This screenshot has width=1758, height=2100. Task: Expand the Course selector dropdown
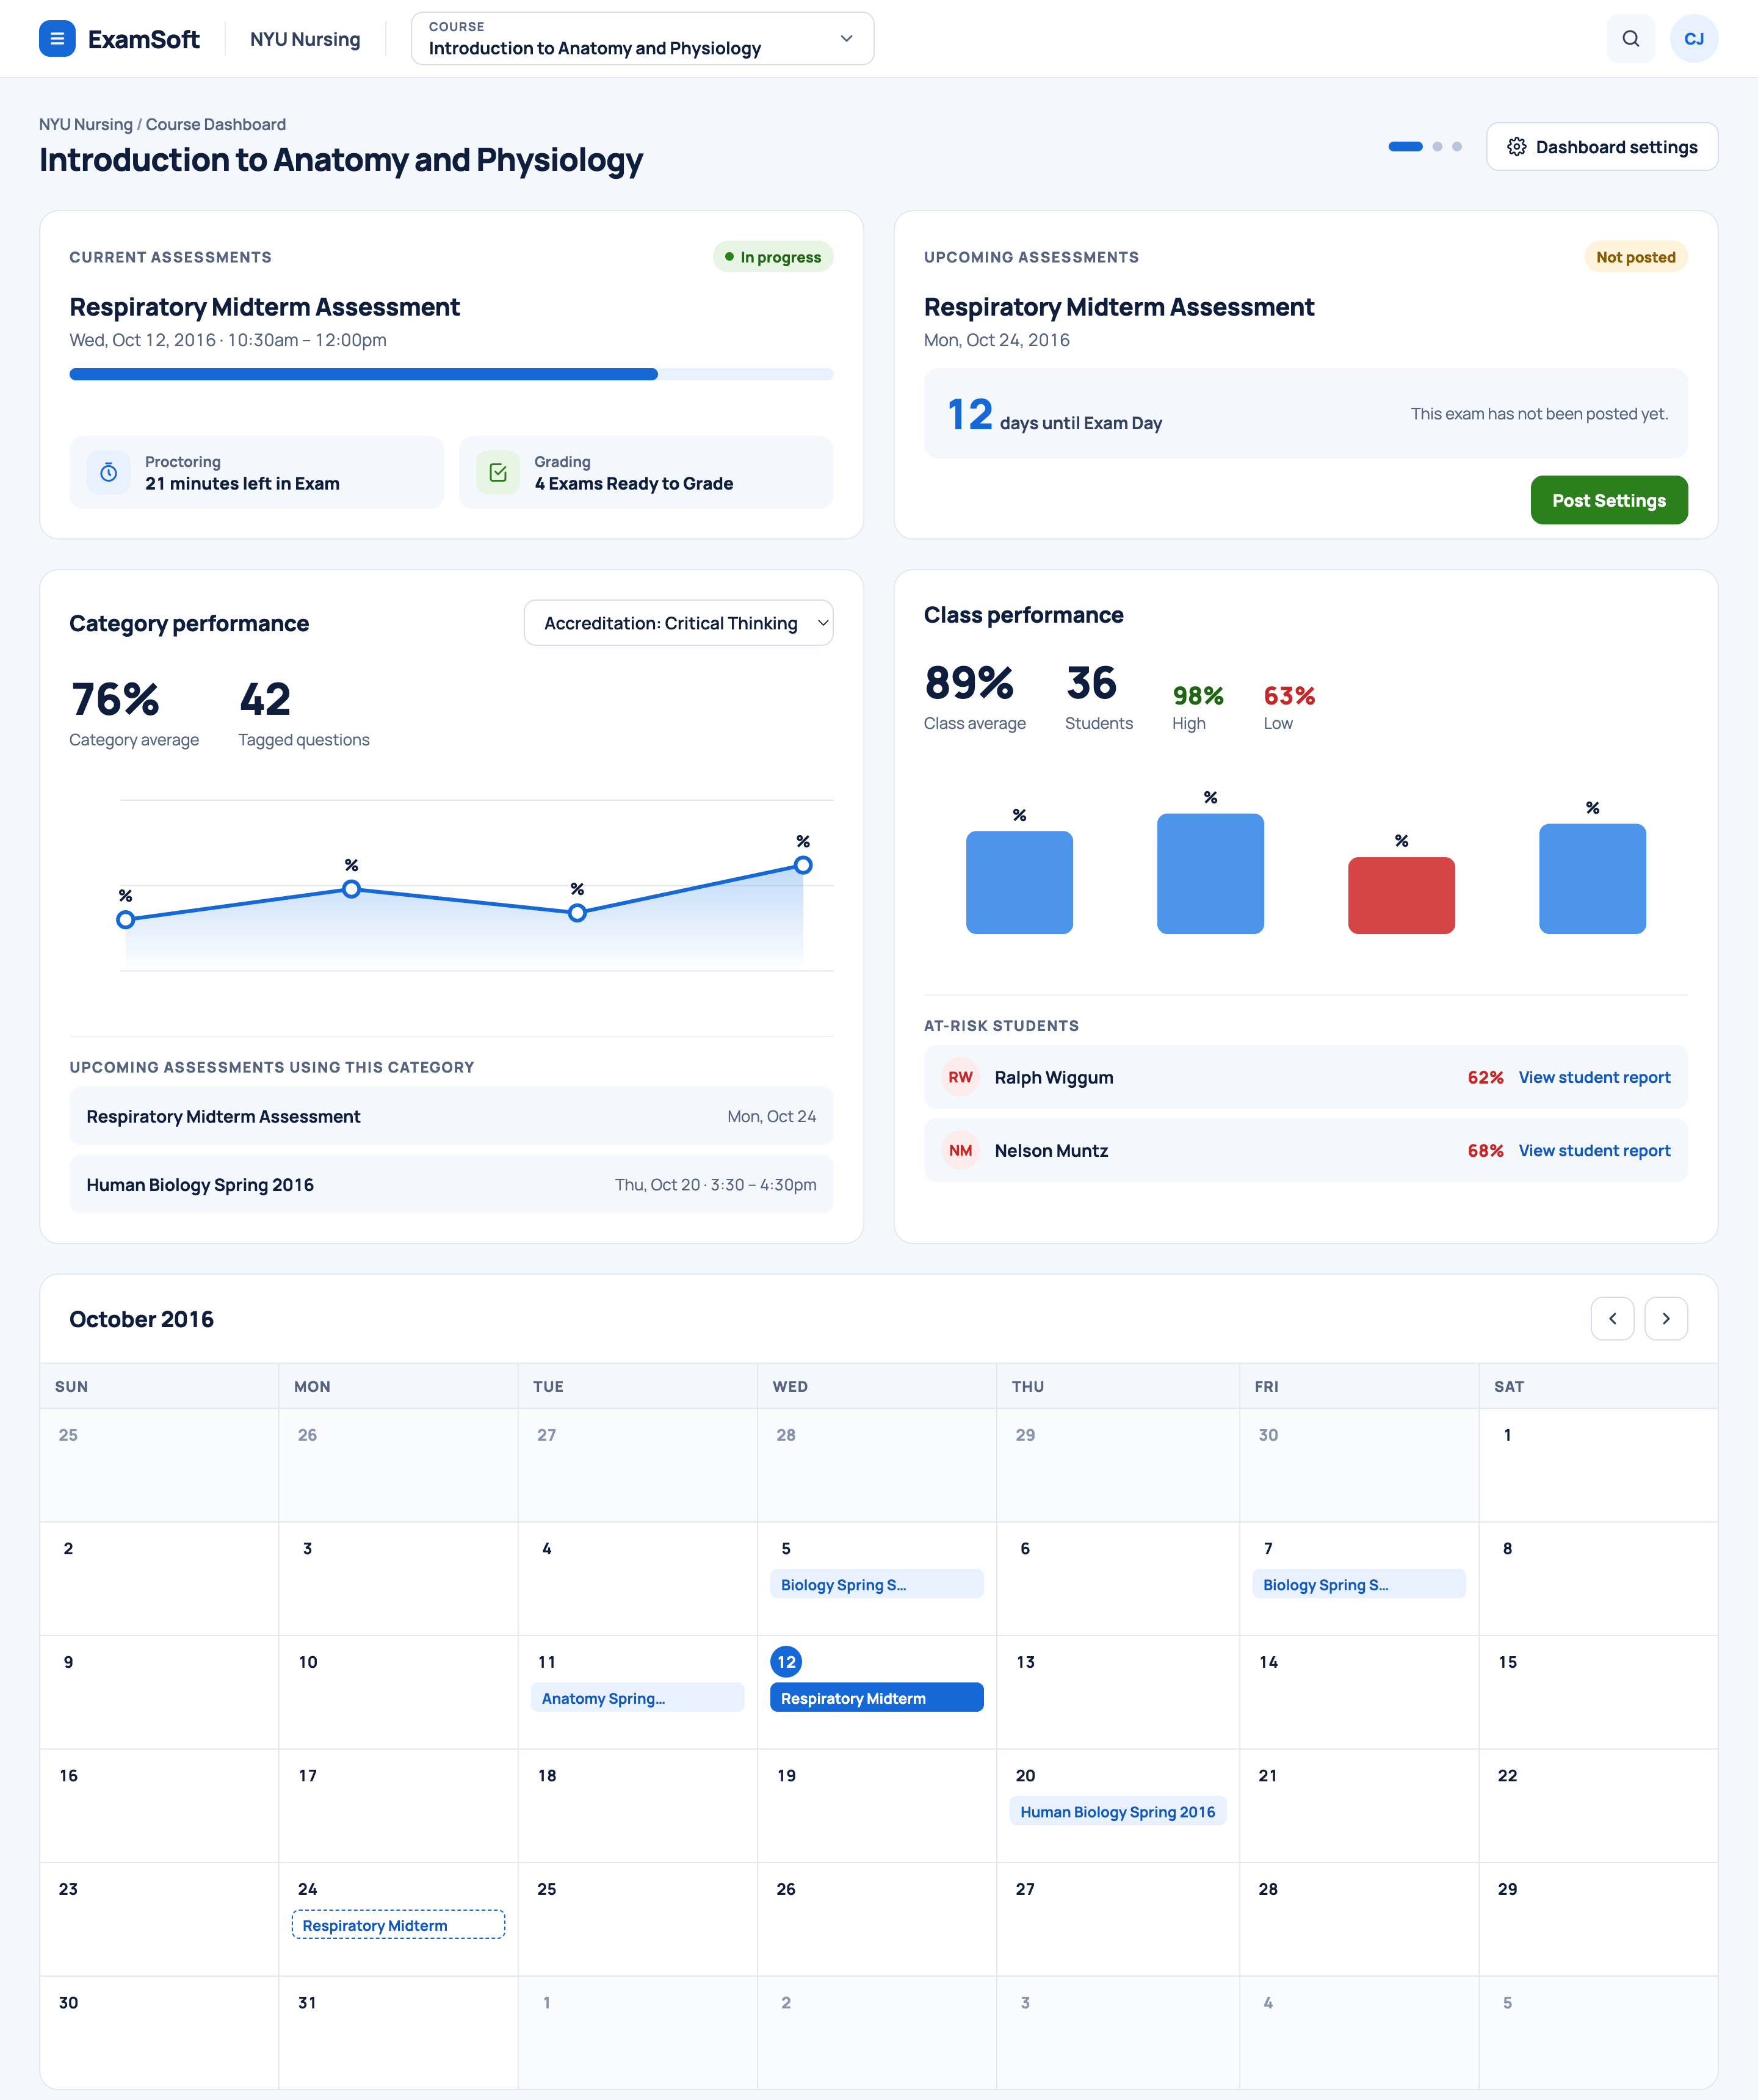point(642,39)
